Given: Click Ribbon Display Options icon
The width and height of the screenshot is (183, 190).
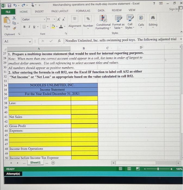Looking at the screenshot, I should pyautogui.click(x=161, y=3).
